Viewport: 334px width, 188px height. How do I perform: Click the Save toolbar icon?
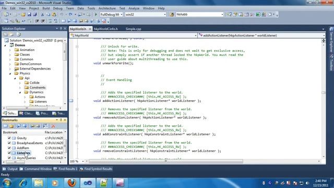(x=29, y=15)
